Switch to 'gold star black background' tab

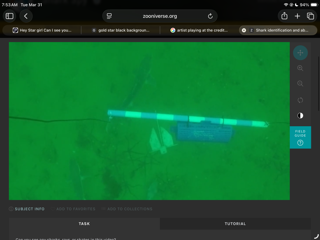point(120,30)
